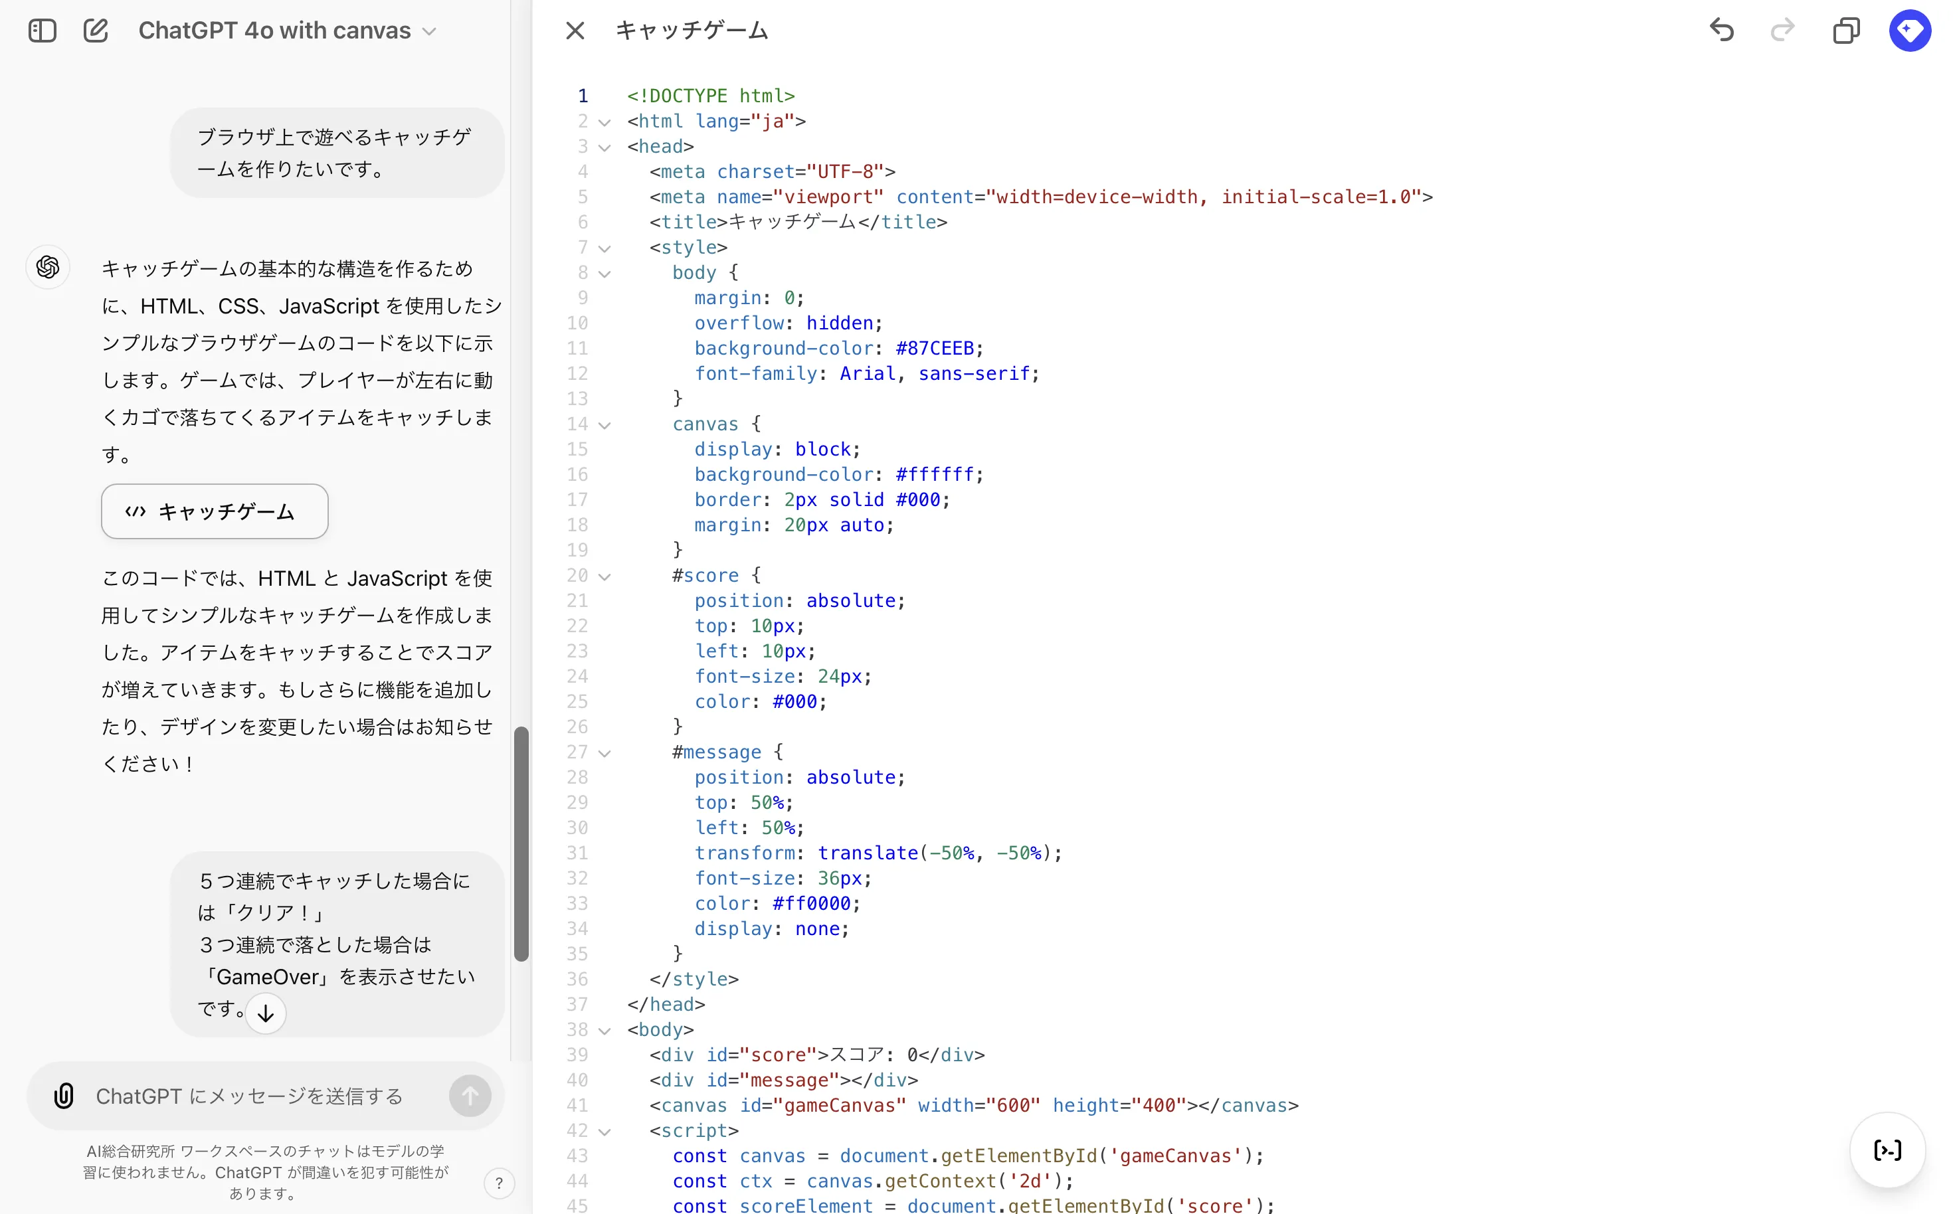Click the user message about GameOver

point(337,944)
